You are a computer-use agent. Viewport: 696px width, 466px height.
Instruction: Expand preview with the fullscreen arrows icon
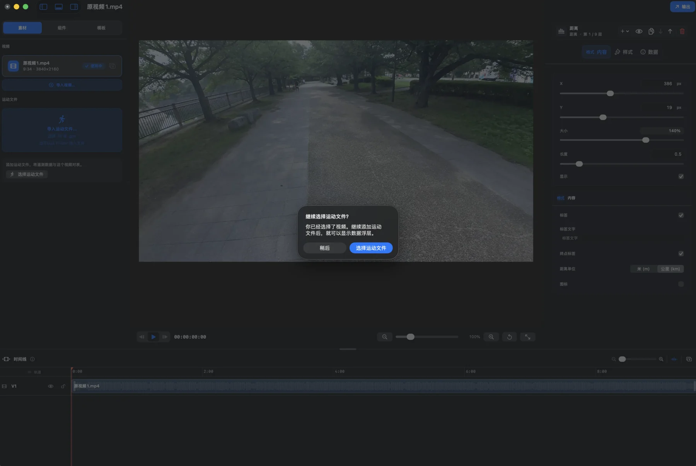[x=527, y=337]
